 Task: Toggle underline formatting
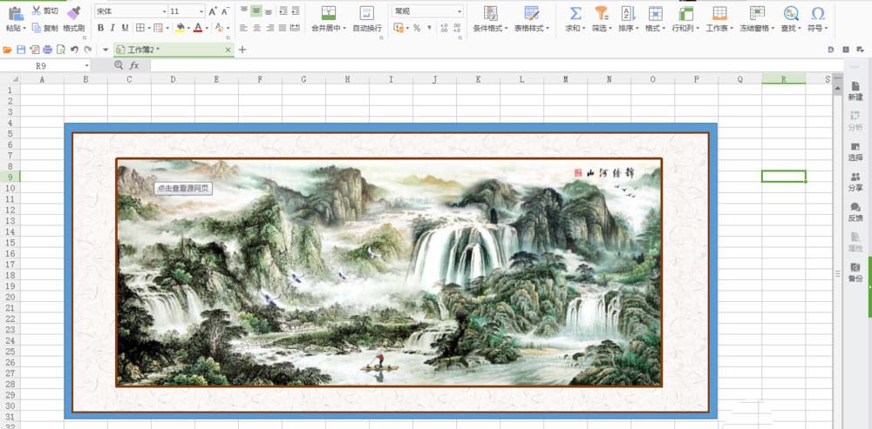tap(125, 28)
